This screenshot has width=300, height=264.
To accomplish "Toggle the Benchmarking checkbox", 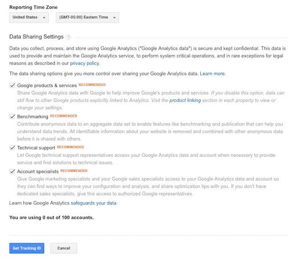I will 12,116.
